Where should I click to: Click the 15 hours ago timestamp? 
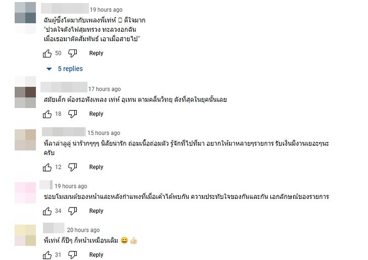tap(104, 133)
